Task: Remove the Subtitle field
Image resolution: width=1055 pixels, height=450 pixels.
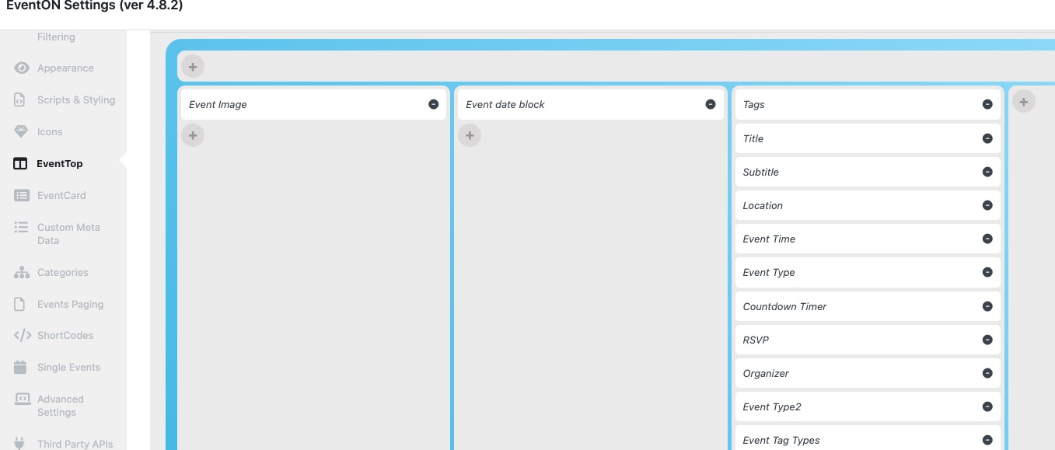Action: (x=987, y=172)
